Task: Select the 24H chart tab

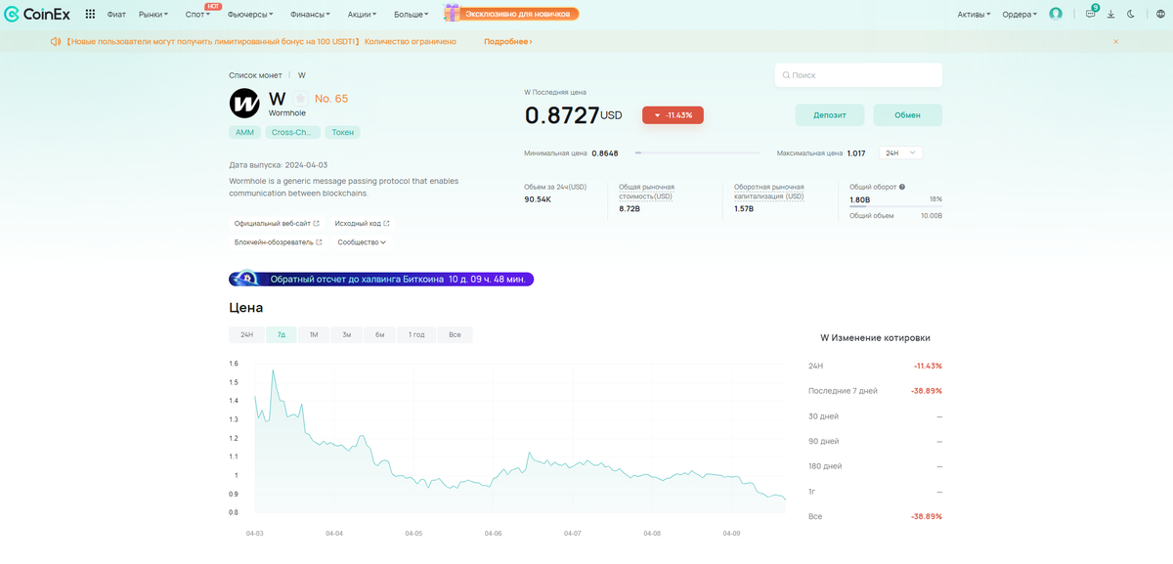Action: pos(247,334)
